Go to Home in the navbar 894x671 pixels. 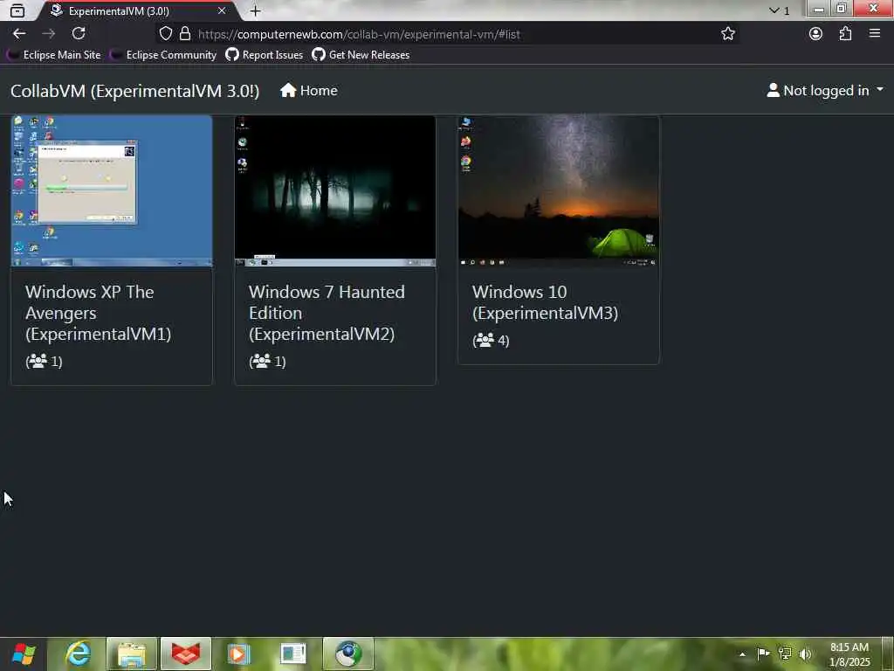pyautogui.click(x=309, y=91)
